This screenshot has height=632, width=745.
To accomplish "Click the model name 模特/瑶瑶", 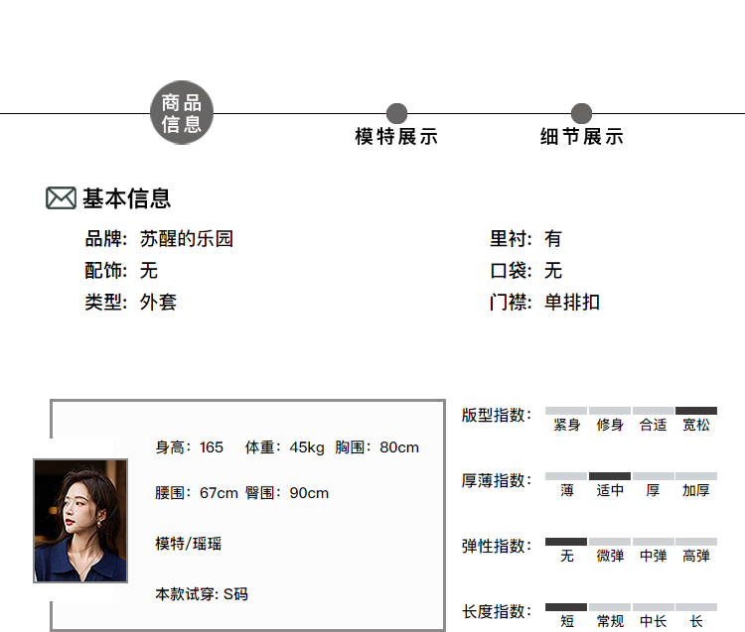I will coord(189,544).
